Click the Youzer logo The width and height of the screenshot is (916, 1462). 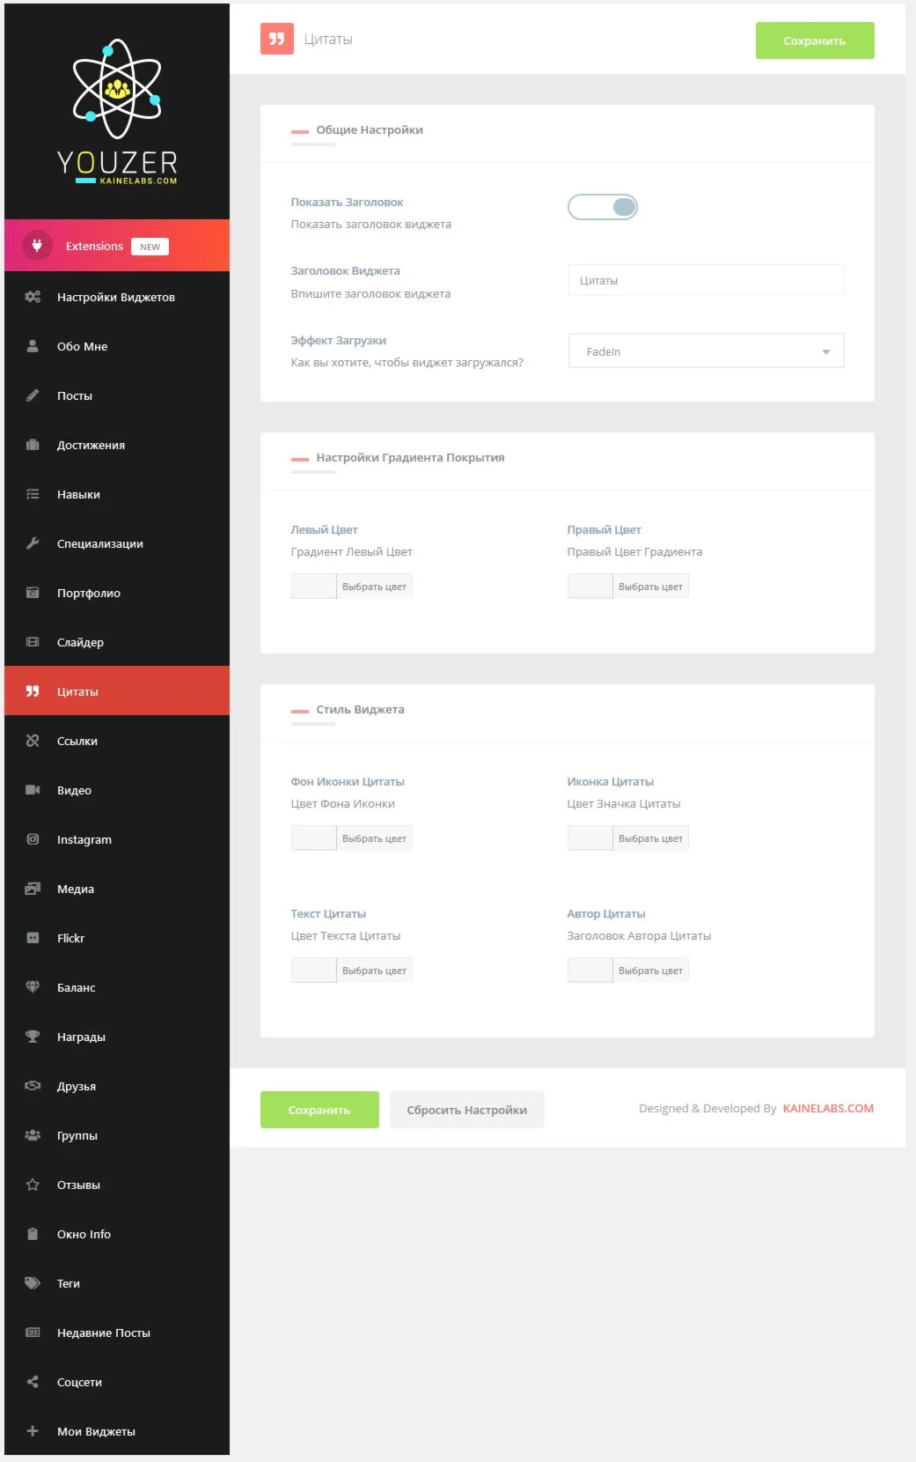[117, 112]
